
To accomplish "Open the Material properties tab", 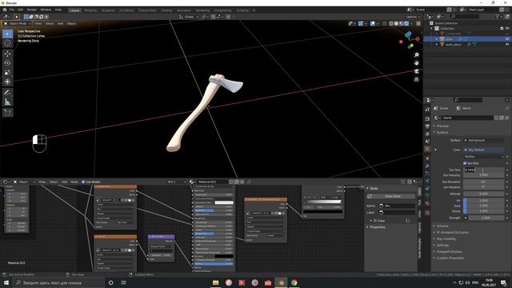I will click(427, 203).
